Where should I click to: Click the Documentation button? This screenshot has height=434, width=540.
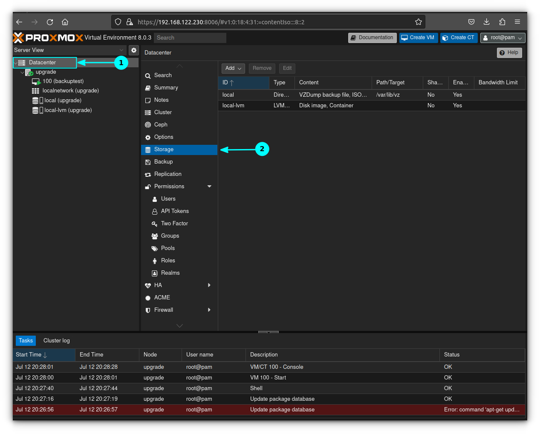pos(372,38)
